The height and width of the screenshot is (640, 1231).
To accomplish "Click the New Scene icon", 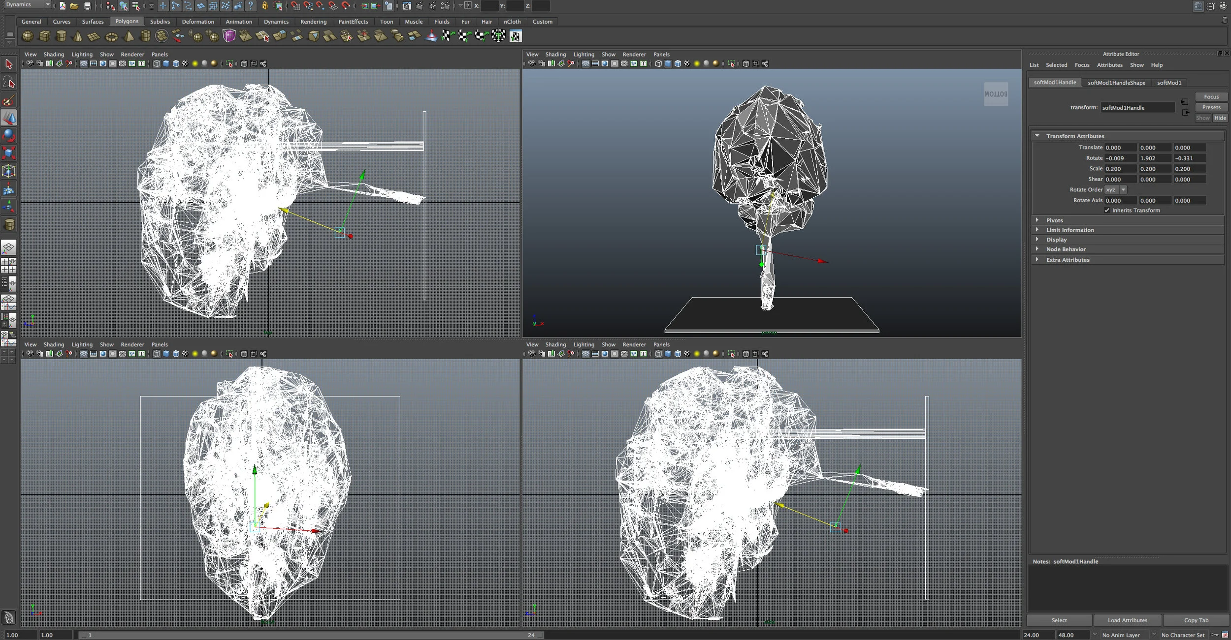I will (x=62, y=6).
